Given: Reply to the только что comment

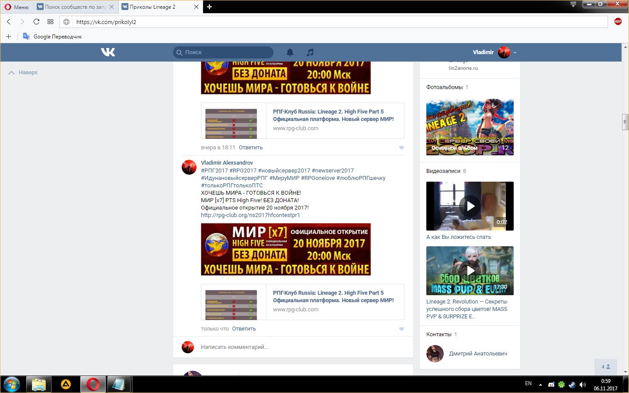Looking at the screenshot, I should [244, 329].
